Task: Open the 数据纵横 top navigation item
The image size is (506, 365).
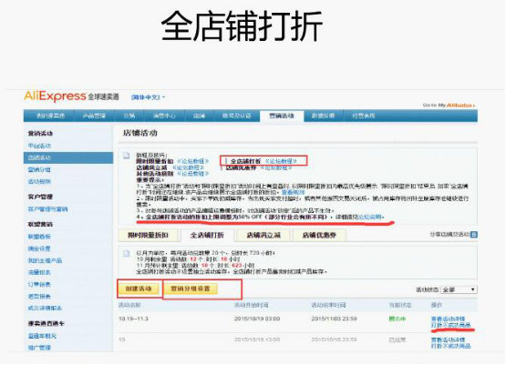Action: (323, 116)
